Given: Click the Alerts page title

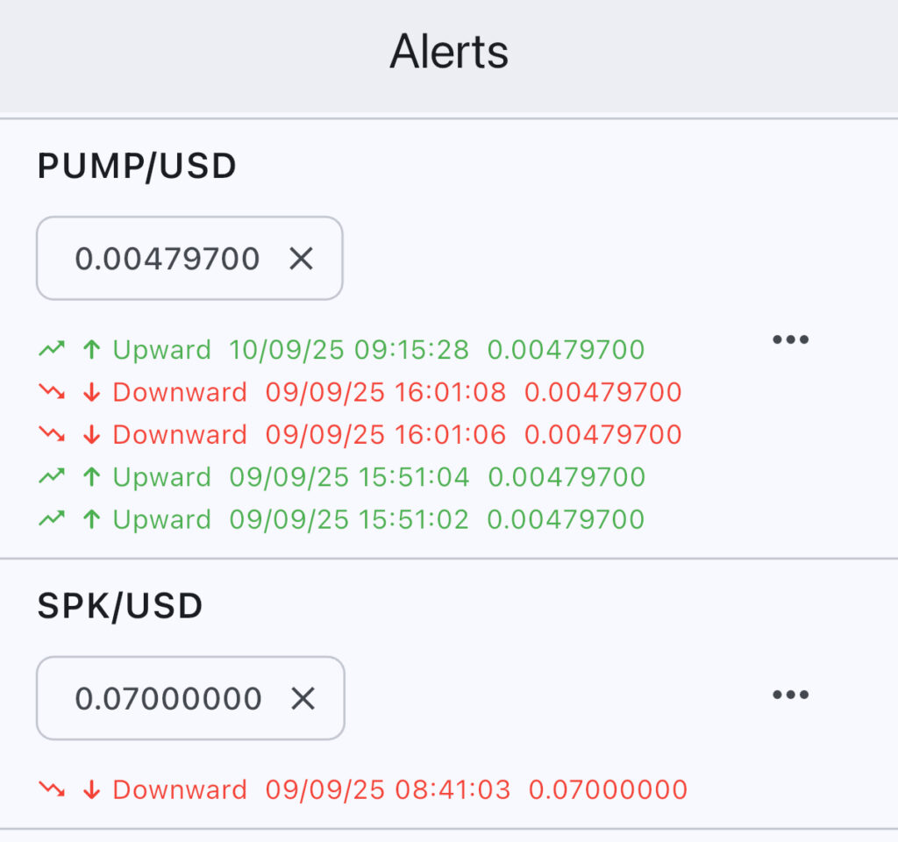Looking at the screenshot, I should click(449, 52).
